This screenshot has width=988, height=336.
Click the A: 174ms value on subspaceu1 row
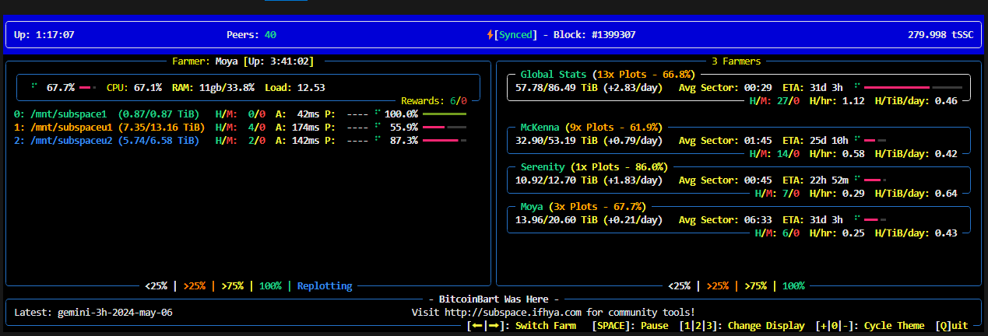297,127
